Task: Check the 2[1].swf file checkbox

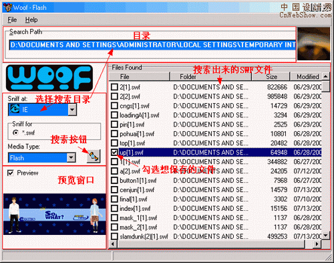Action: 114,87
